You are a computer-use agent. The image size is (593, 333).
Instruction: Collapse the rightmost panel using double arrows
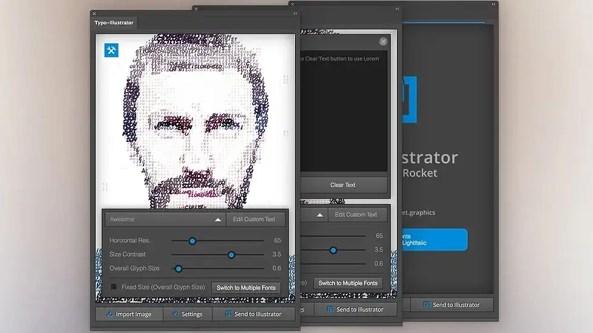[494, 4]
